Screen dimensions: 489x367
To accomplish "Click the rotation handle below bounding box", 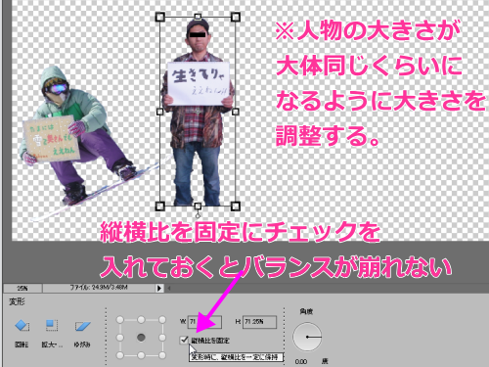I will [x=198, y=215].
